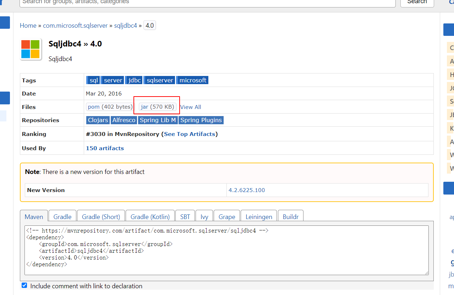Open the Buildr tab
The image size is (454, 295).
point(291,217)
